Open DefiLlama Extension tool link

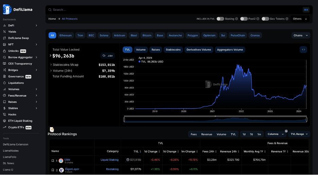point(16,144)
